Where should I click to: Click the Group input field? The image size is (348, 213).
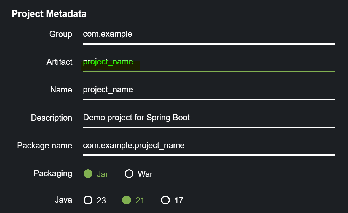209,34
